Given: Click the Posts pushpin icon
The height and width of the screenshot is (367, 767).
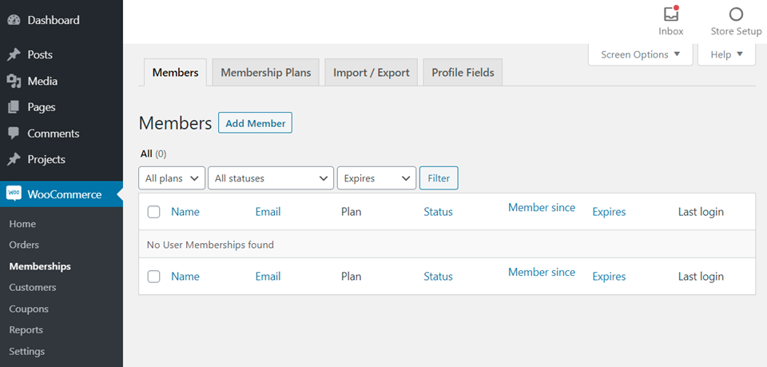Looking at the screenshot, I should pyautogui.click(x=14, y=55).
